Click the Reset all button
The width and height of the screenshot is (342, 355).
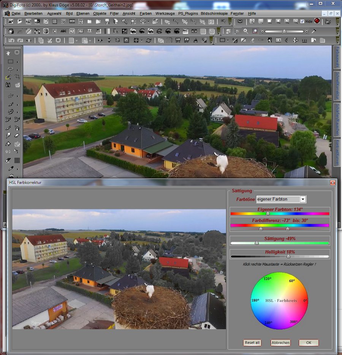(x=252, y=342)
